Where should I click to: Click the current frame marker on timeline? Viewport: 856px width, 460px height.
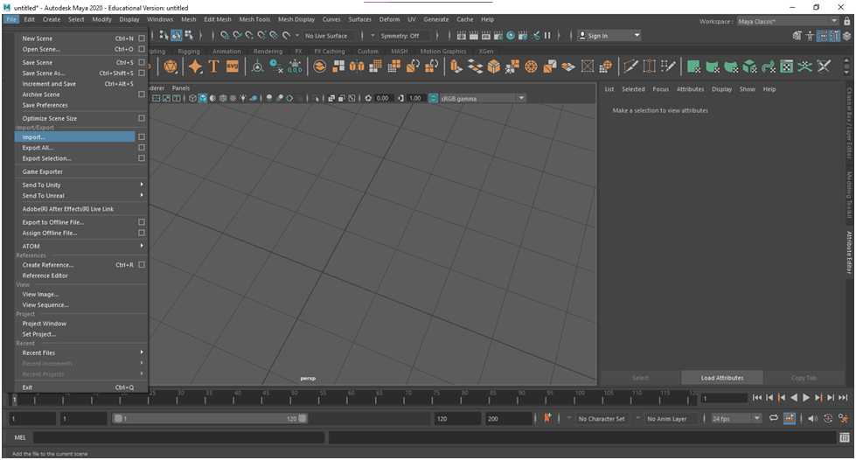(x=14, y=400)
